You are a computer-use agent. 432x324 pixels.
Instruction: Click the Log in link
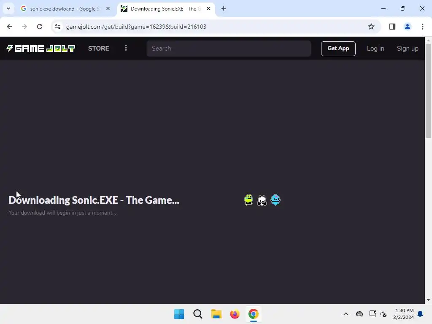375,49
